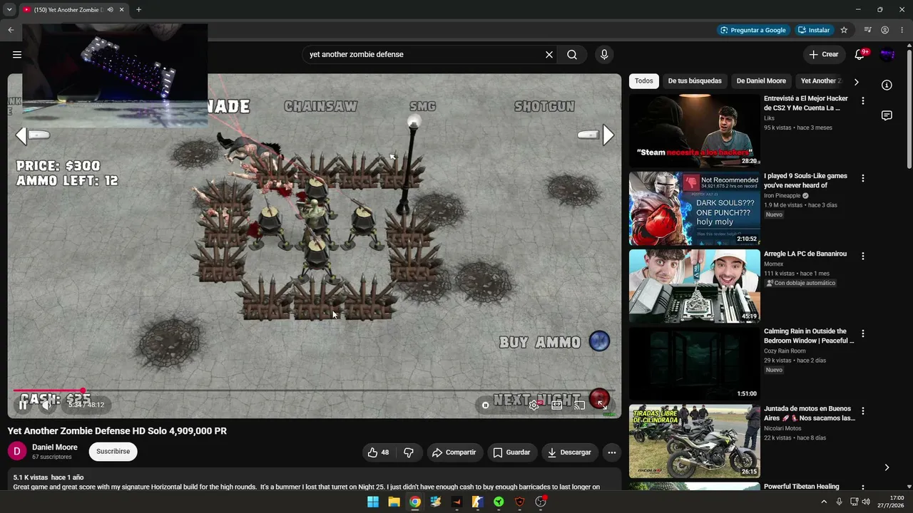Click the Chrome icon in the taskbar
Screen dimensions: 913x513
(415, 502)
